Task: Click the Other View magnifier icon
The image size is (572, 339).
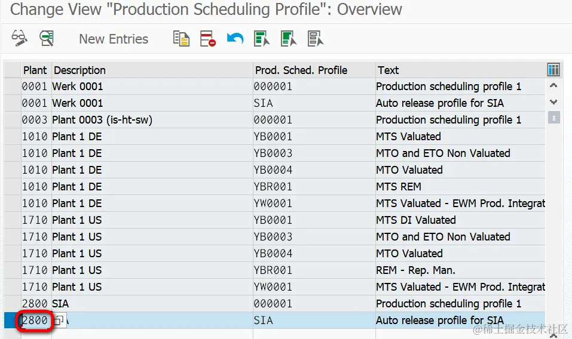Action: 47,39
